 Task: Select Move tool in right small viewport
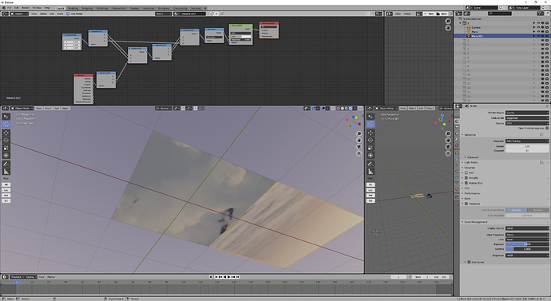371,133
